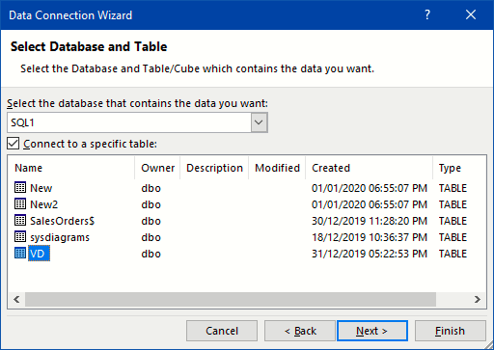Click the table icon beside New
Image resolution: width=494 pixels, height=350 pixels.
(20, 187)
